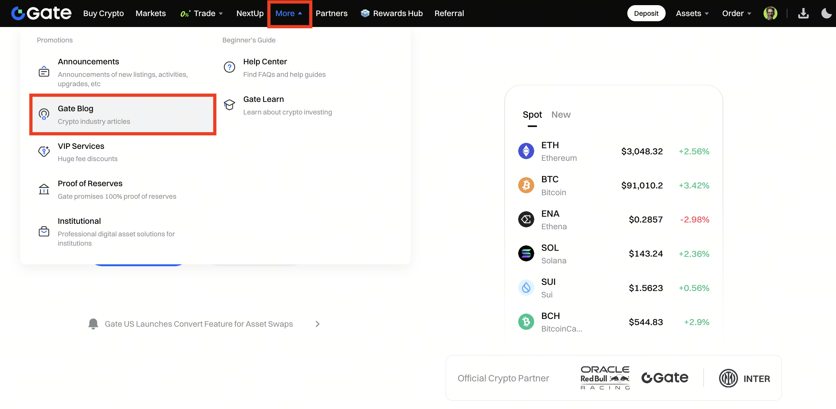This screenshot has height=409, width=836.
Task: Switch to the New tab
Action: point(560,115)
